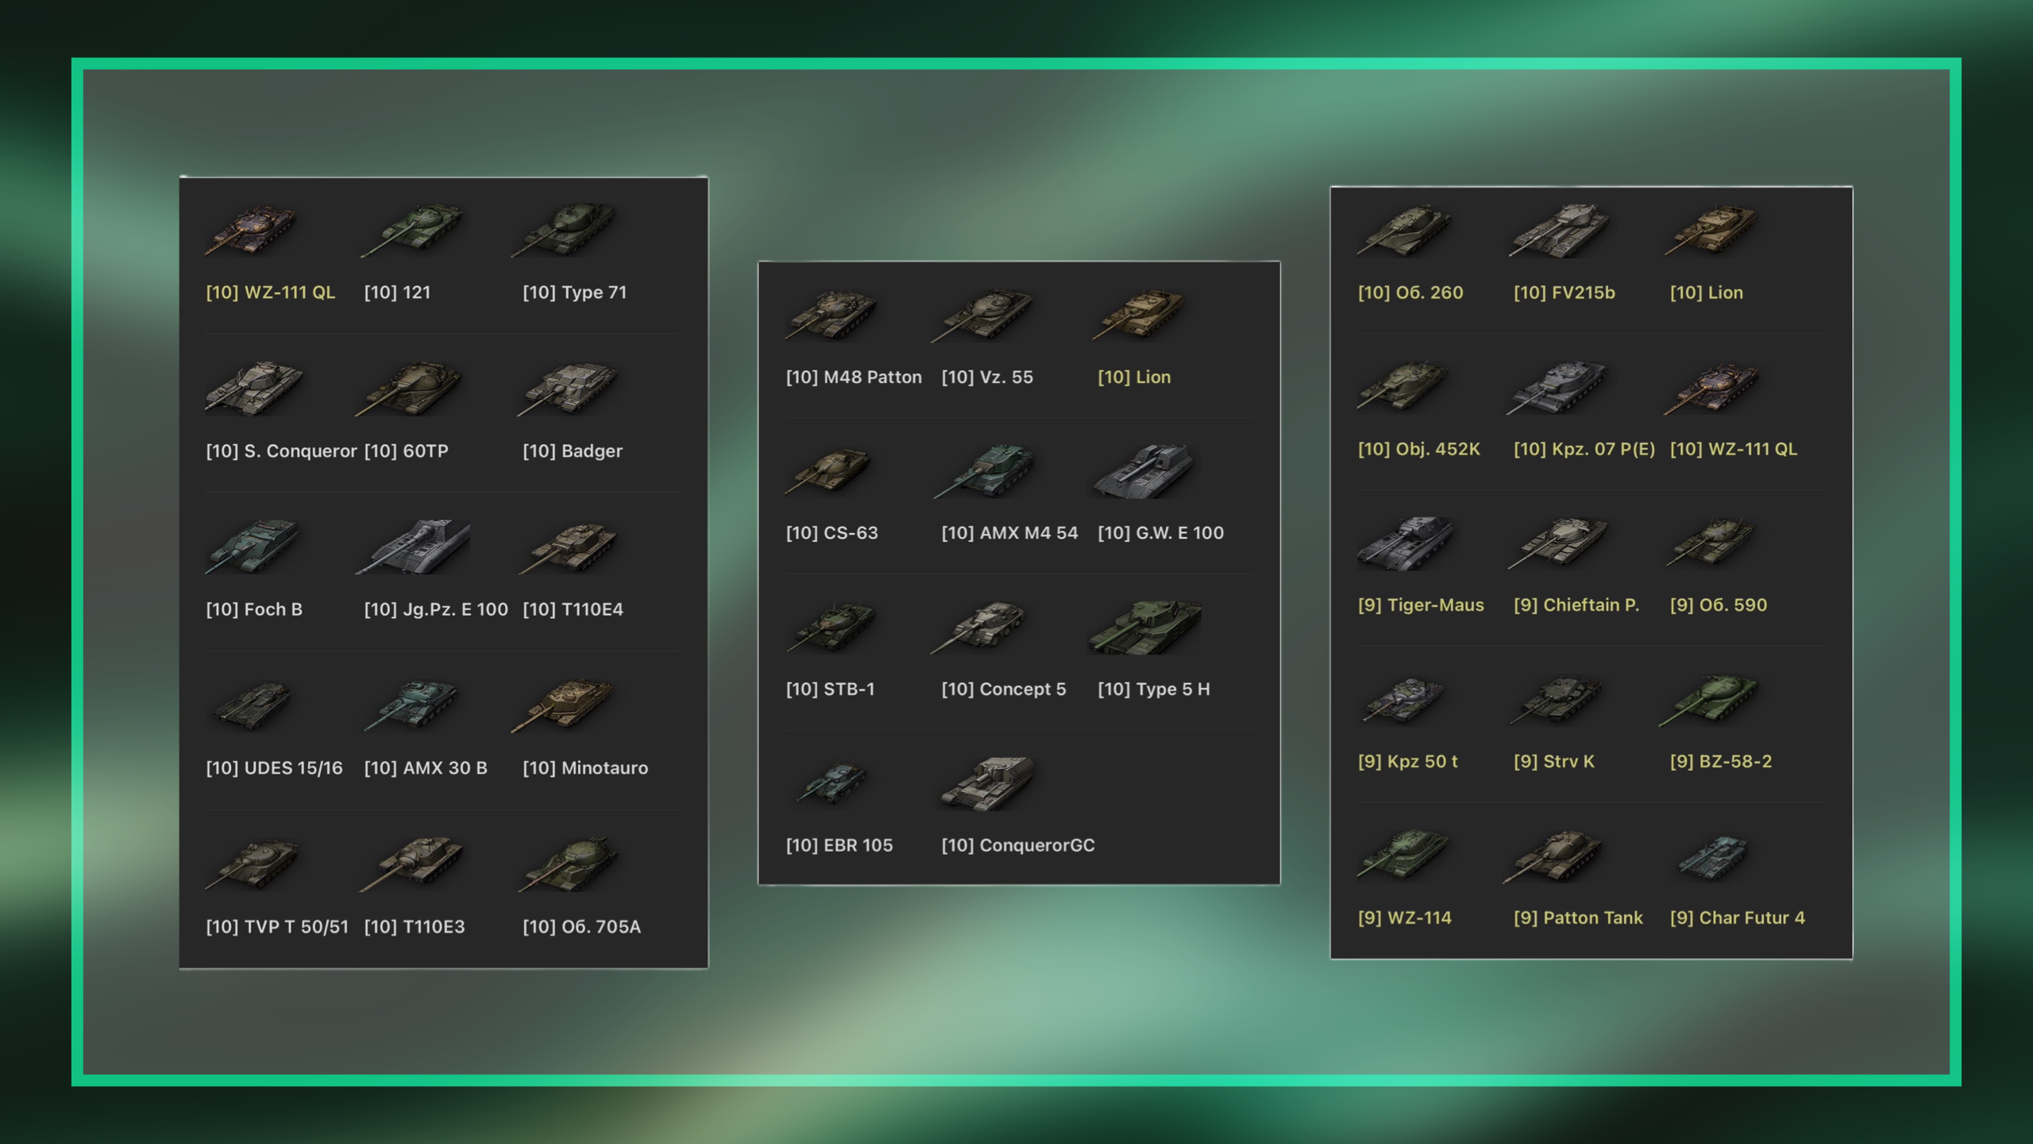Viewport: 2033px width, 1144px height.
Task: Select the Kpz 50 t icon
Action: coord(1404,700)
